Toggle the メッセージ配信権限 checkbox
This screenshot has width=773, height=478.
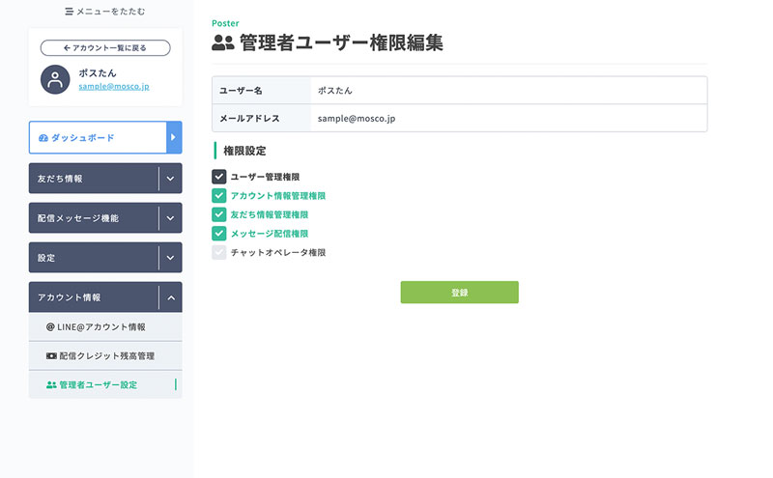(219, 233)
